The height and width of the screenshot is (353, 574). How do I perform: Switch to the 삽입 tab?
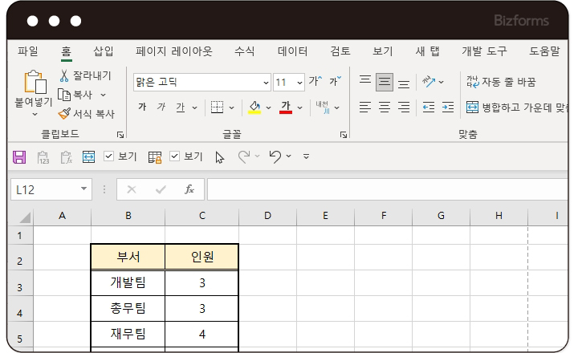pos(104,51)
